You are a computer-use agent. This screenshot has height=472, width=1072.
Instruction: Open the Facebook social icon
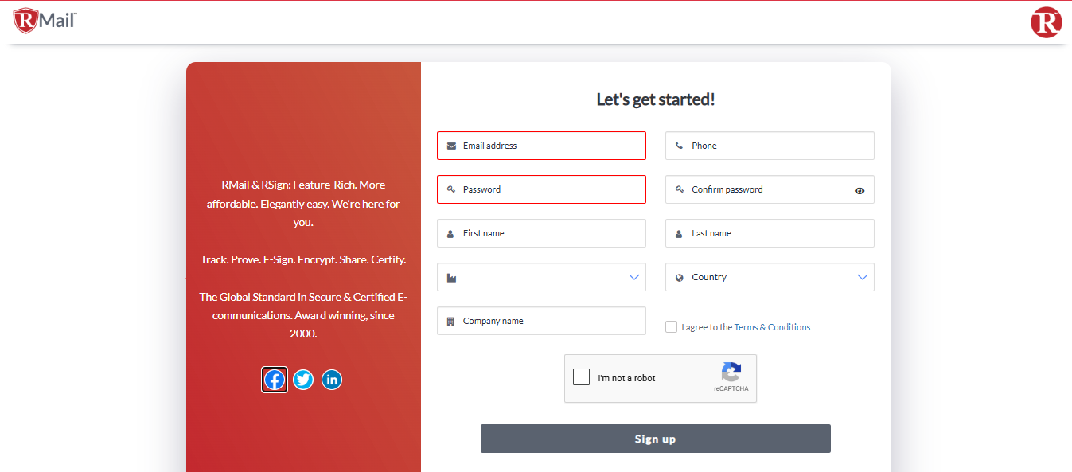275,380
